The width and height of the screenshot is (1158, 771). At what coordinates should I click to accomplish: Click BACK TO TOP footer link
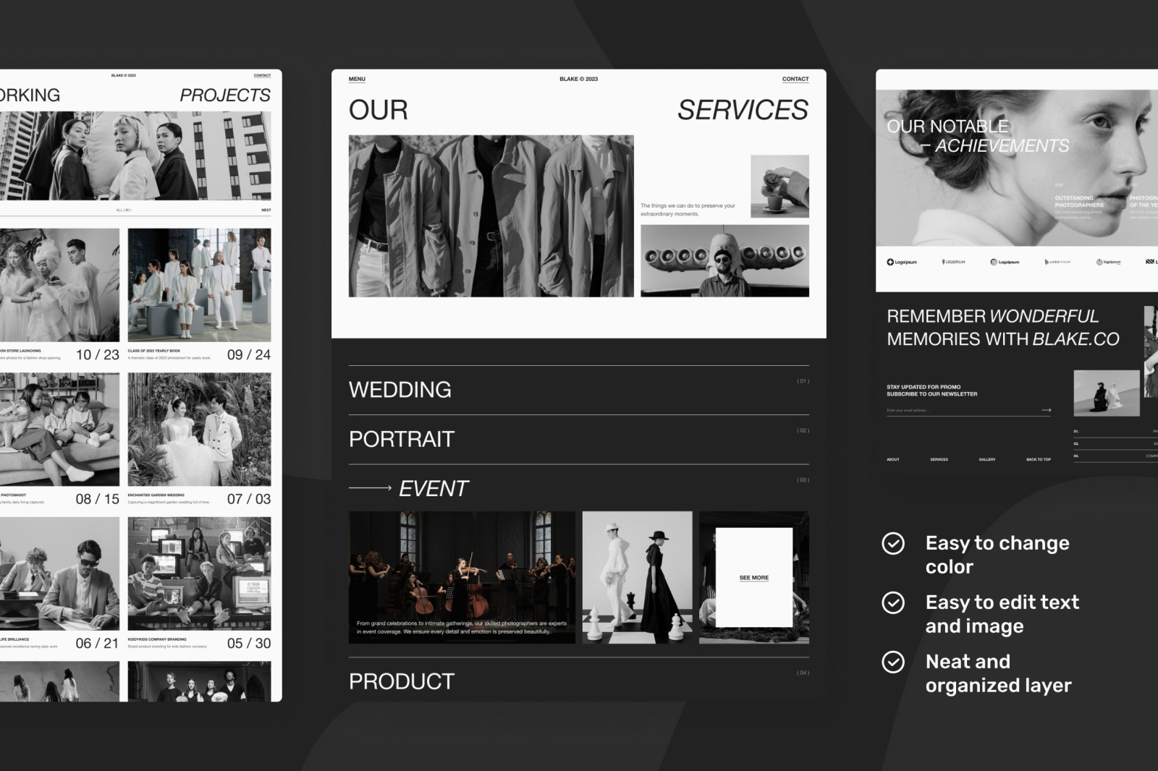point(1039,459)
